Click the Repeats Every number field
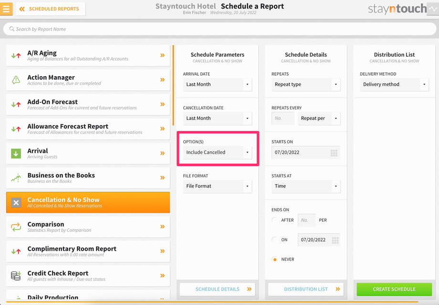 [x=283, y=118]
